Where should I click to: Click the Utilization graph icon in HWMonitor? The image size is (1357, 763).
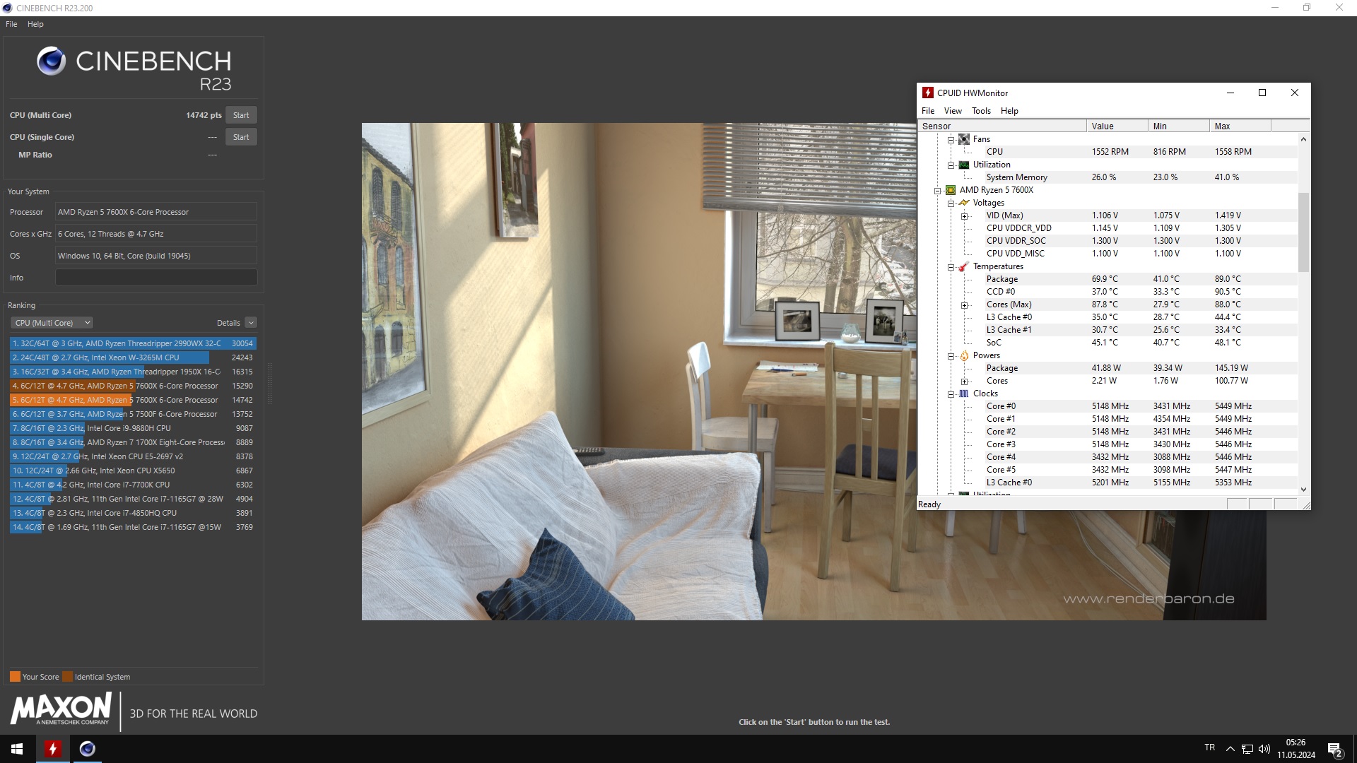965,165
